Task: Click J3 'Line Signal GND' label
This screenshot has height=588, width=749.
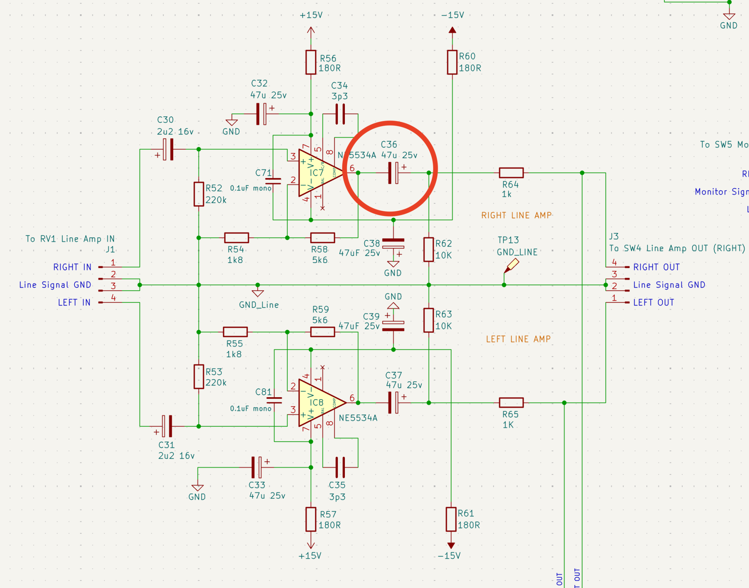Action: tap(669, 285)
